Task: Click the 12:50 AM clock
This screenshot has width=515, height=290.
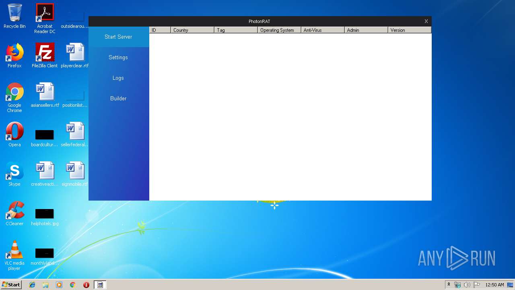Action: (494, 285)
